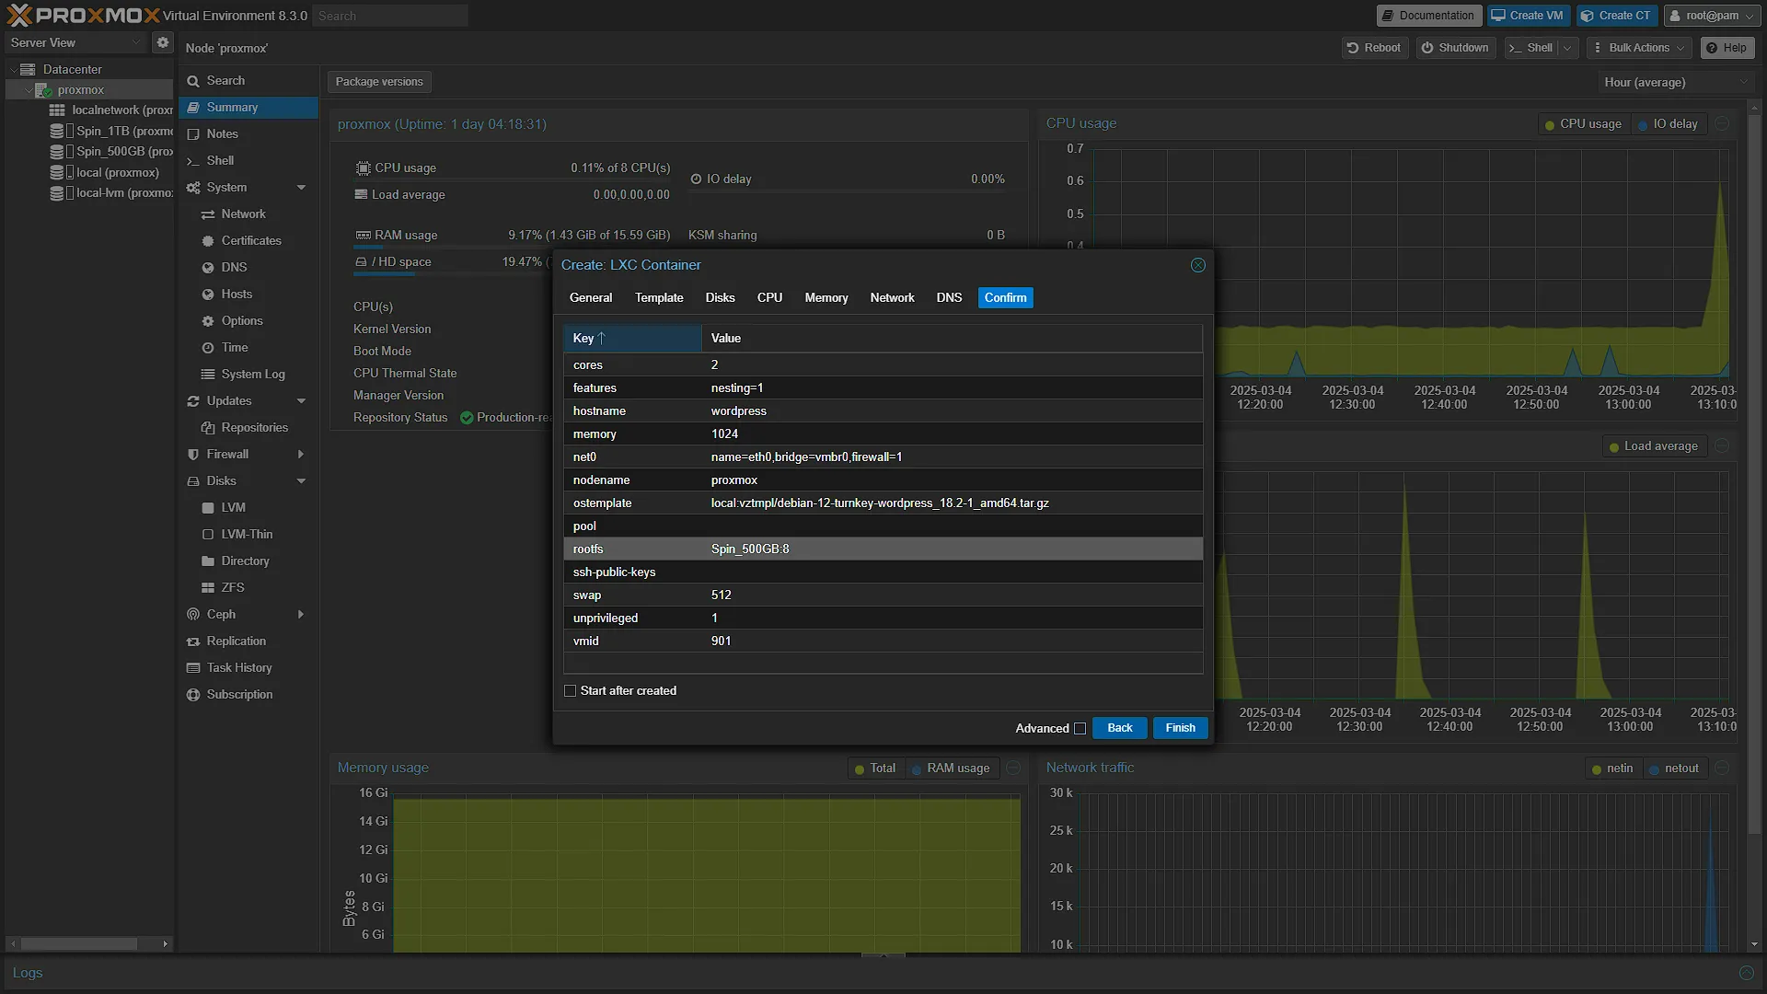Open the Bulk Actions dropdown
1767x994 pixels.
point(1639,48)
